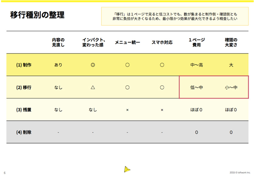Click the yellow Loftwork logo at the slide bottom
This screenshot has width=254, height=177.
click(x=127, y=169)
